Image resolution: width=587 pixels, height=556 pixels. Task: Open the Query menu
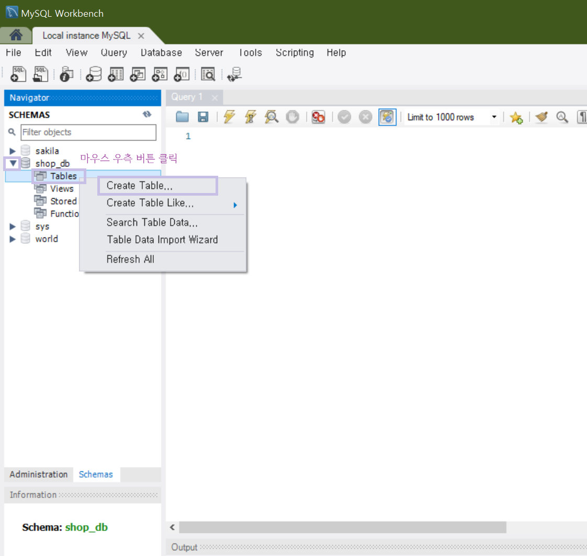pyautogui.click(x=114, y=52)
